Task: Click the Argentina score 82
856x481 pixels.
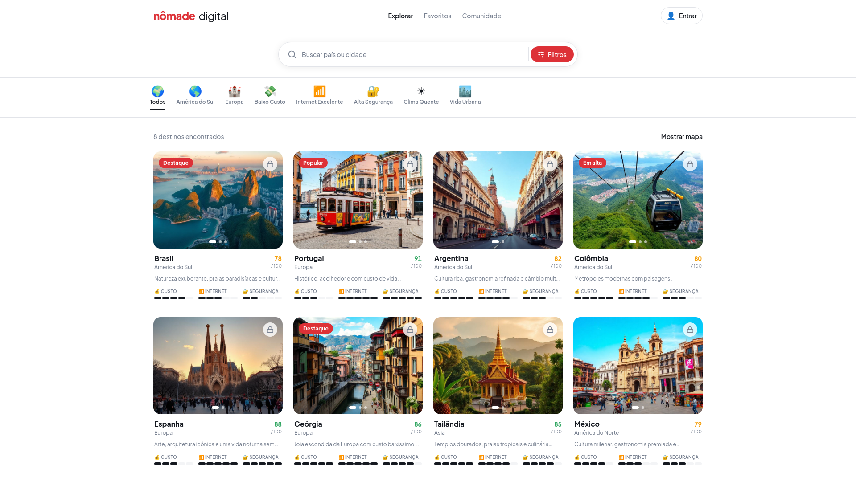Action: click(x=558, y=259)
